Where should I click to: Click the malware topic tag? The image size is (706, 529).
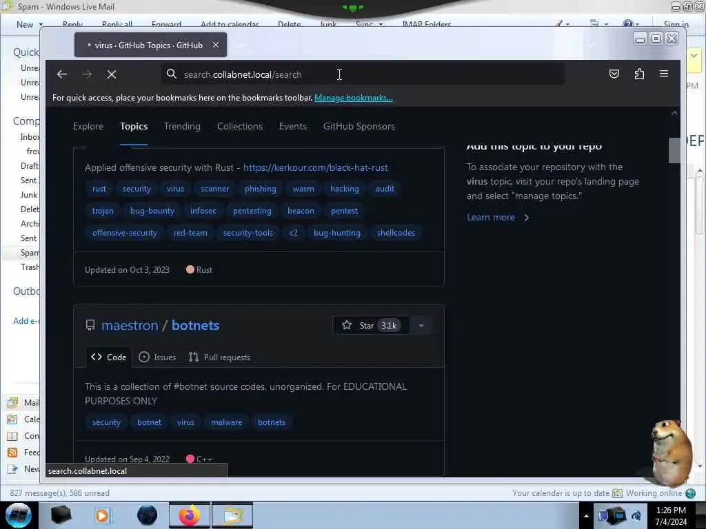coord(226,422)
